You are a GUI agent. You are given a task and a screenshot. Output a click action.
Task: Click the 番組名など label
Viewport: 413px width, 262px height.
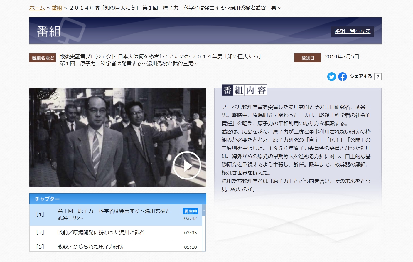(x=43, y=58)
